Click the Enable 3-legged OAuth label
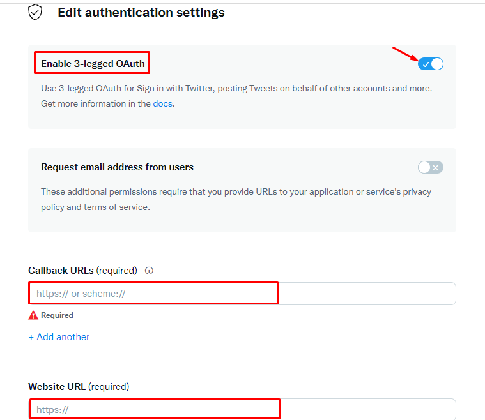485x420 pixels. point(93,64)
